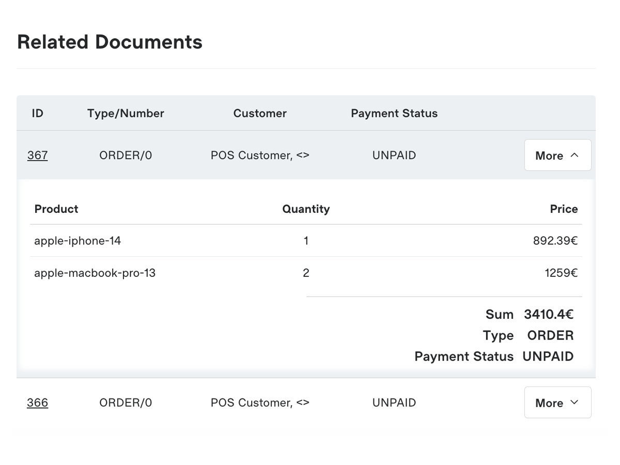
Task: Open document ID 367 link
Action: coord(37,156)
